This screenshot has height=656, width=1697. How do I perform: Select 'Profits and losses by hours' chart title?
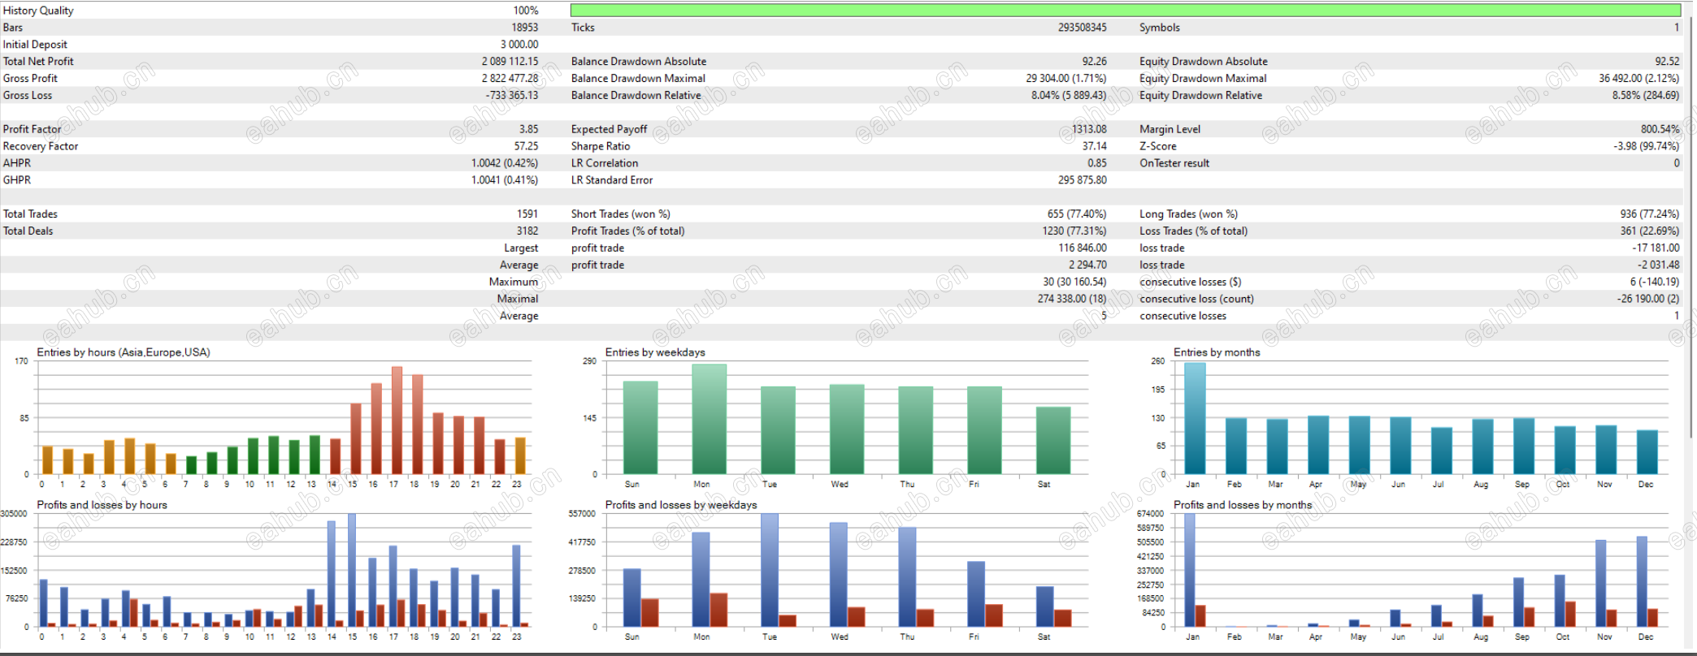point(102,505)
